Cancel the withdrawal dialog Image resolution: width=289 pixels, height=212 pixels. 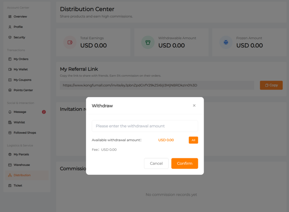[156, 163]
